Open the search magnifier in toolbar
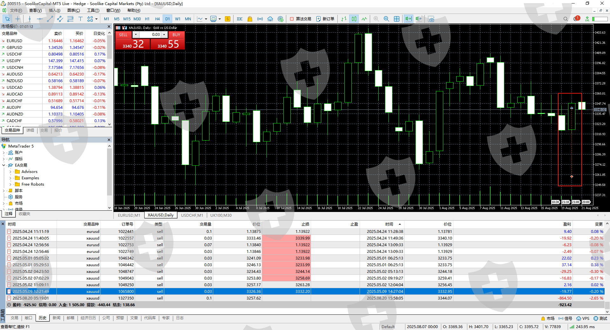Screen dimensions: 610x330 [x=566, y=19]
